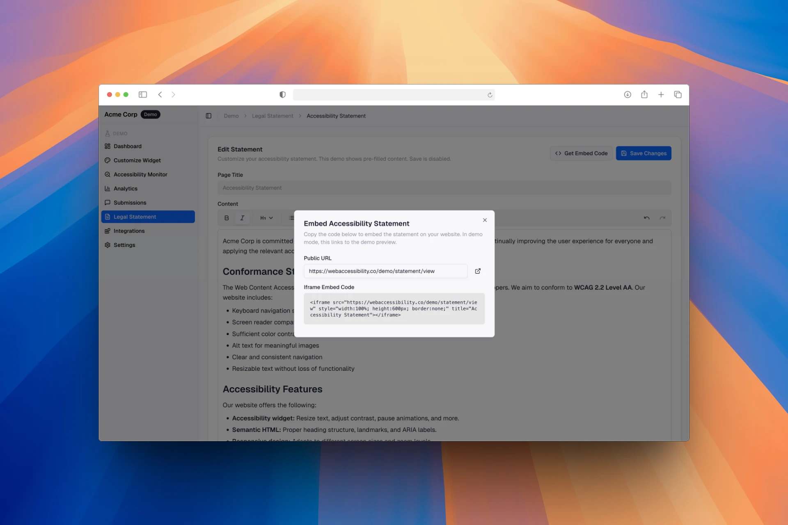Show Safari downloads
This screenshot has height=525, width=788.
628,95
